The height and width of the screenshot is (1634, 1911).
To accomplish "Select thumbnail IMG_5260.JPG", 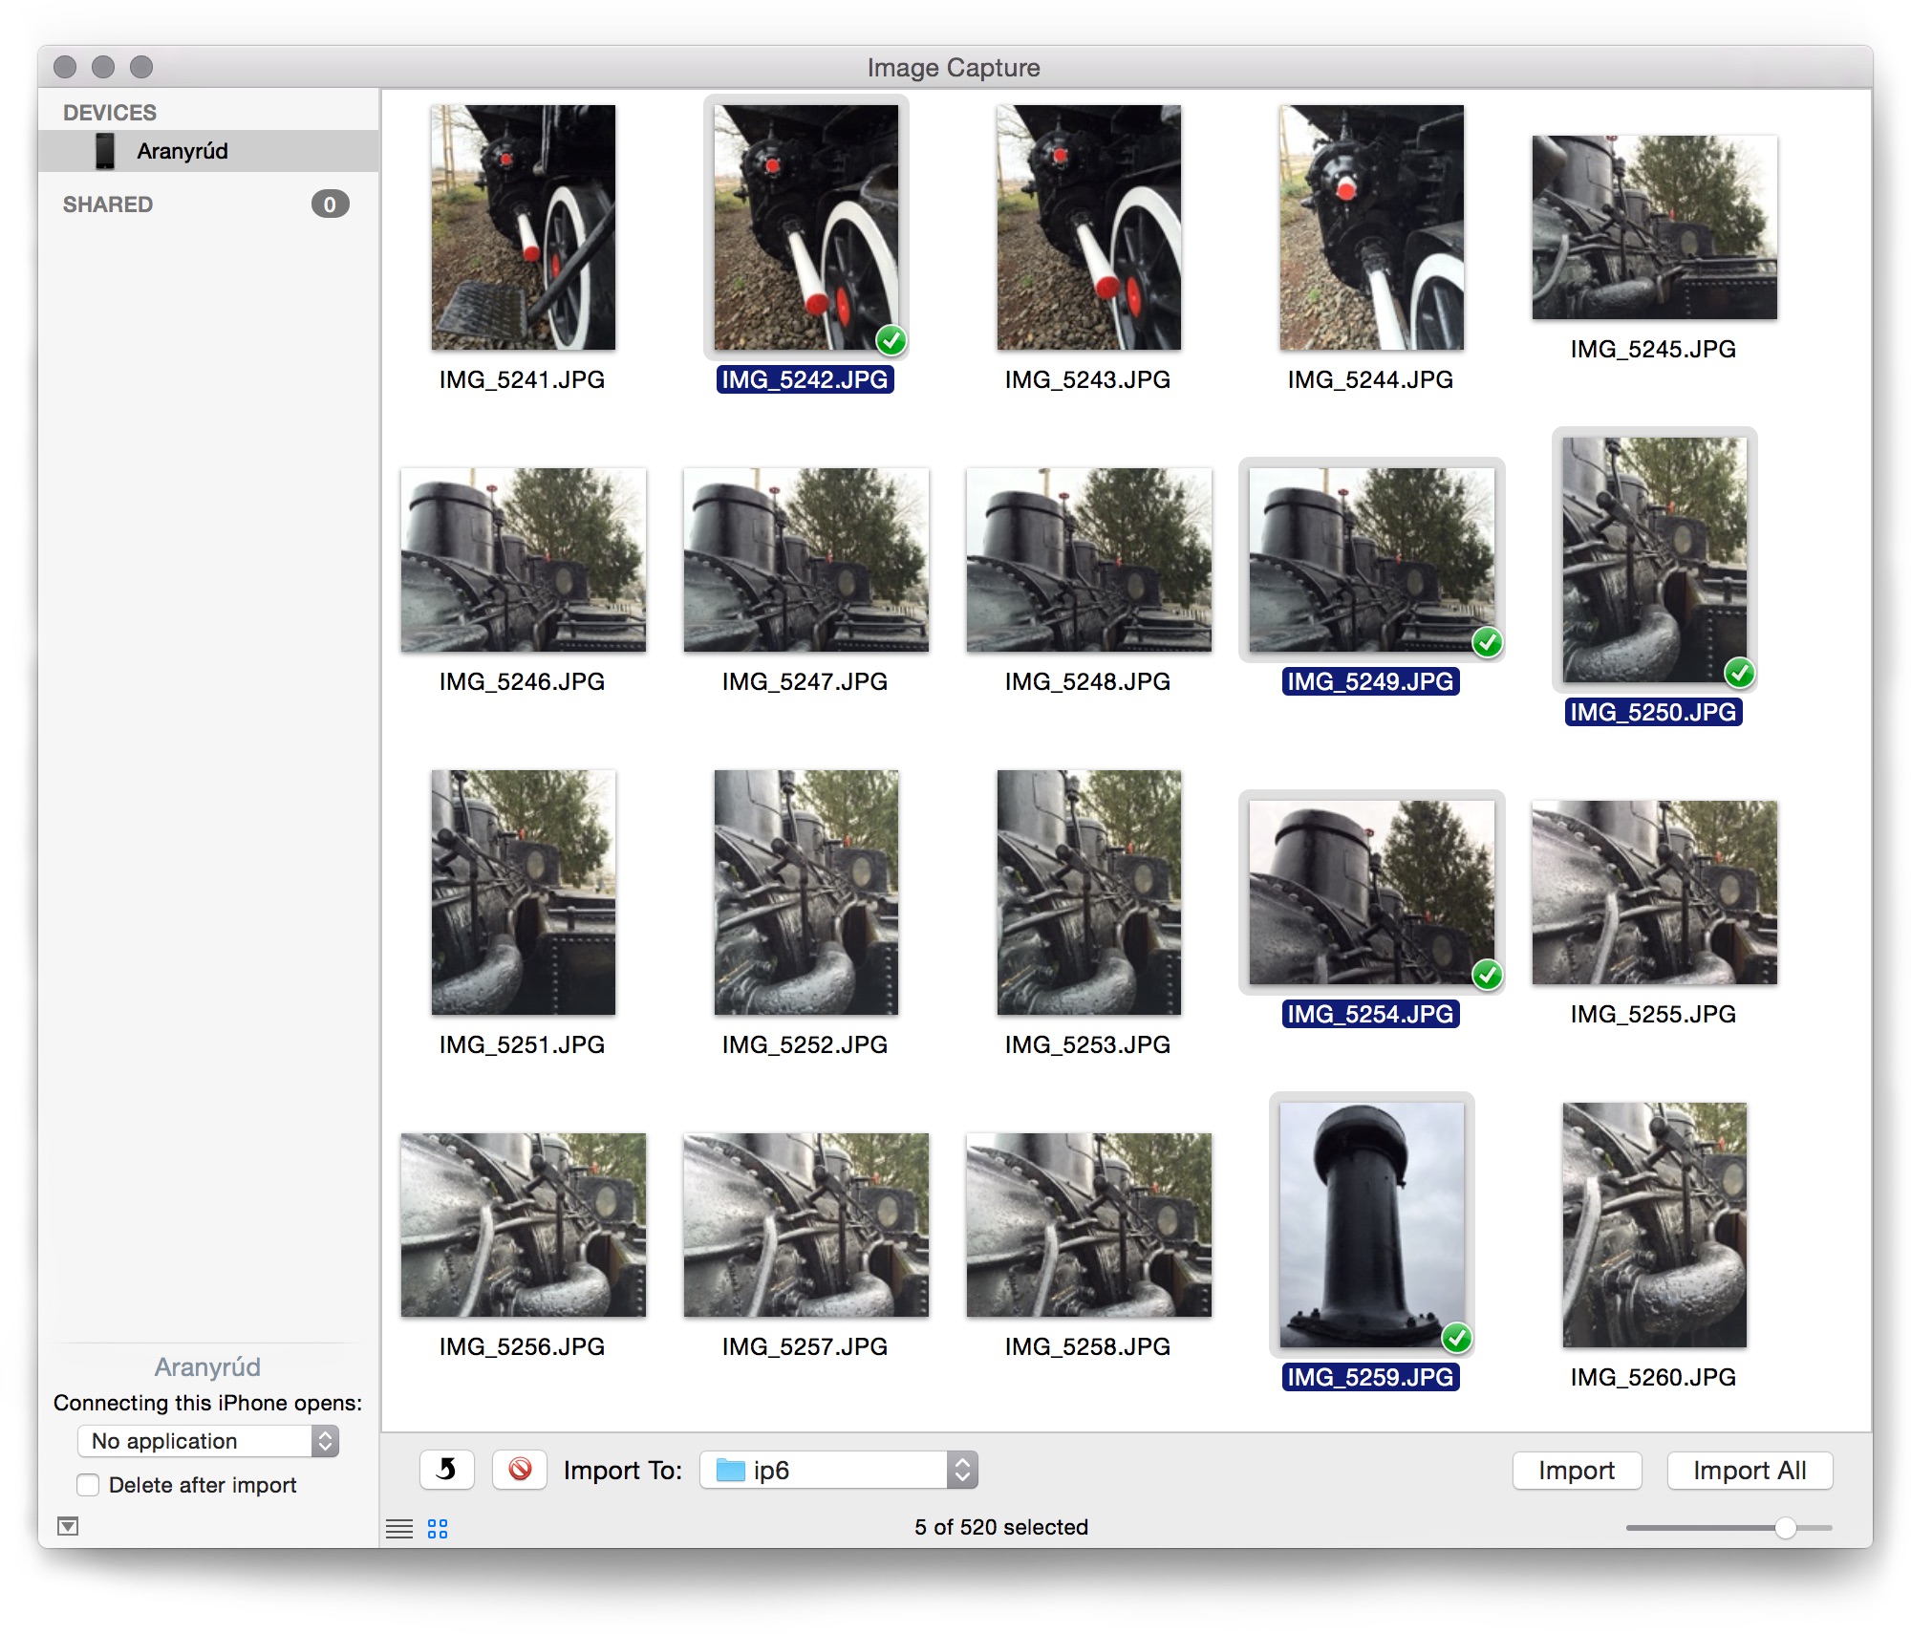I will point(1655,1225).
